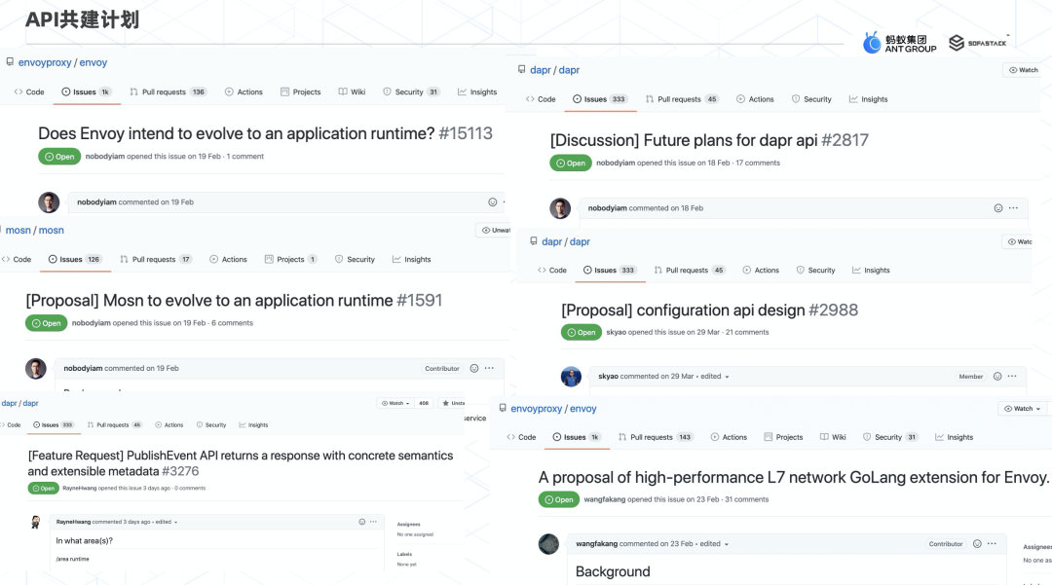Open Issues tab showing 126 issues
1052x585 pixels.
(80, 260)
